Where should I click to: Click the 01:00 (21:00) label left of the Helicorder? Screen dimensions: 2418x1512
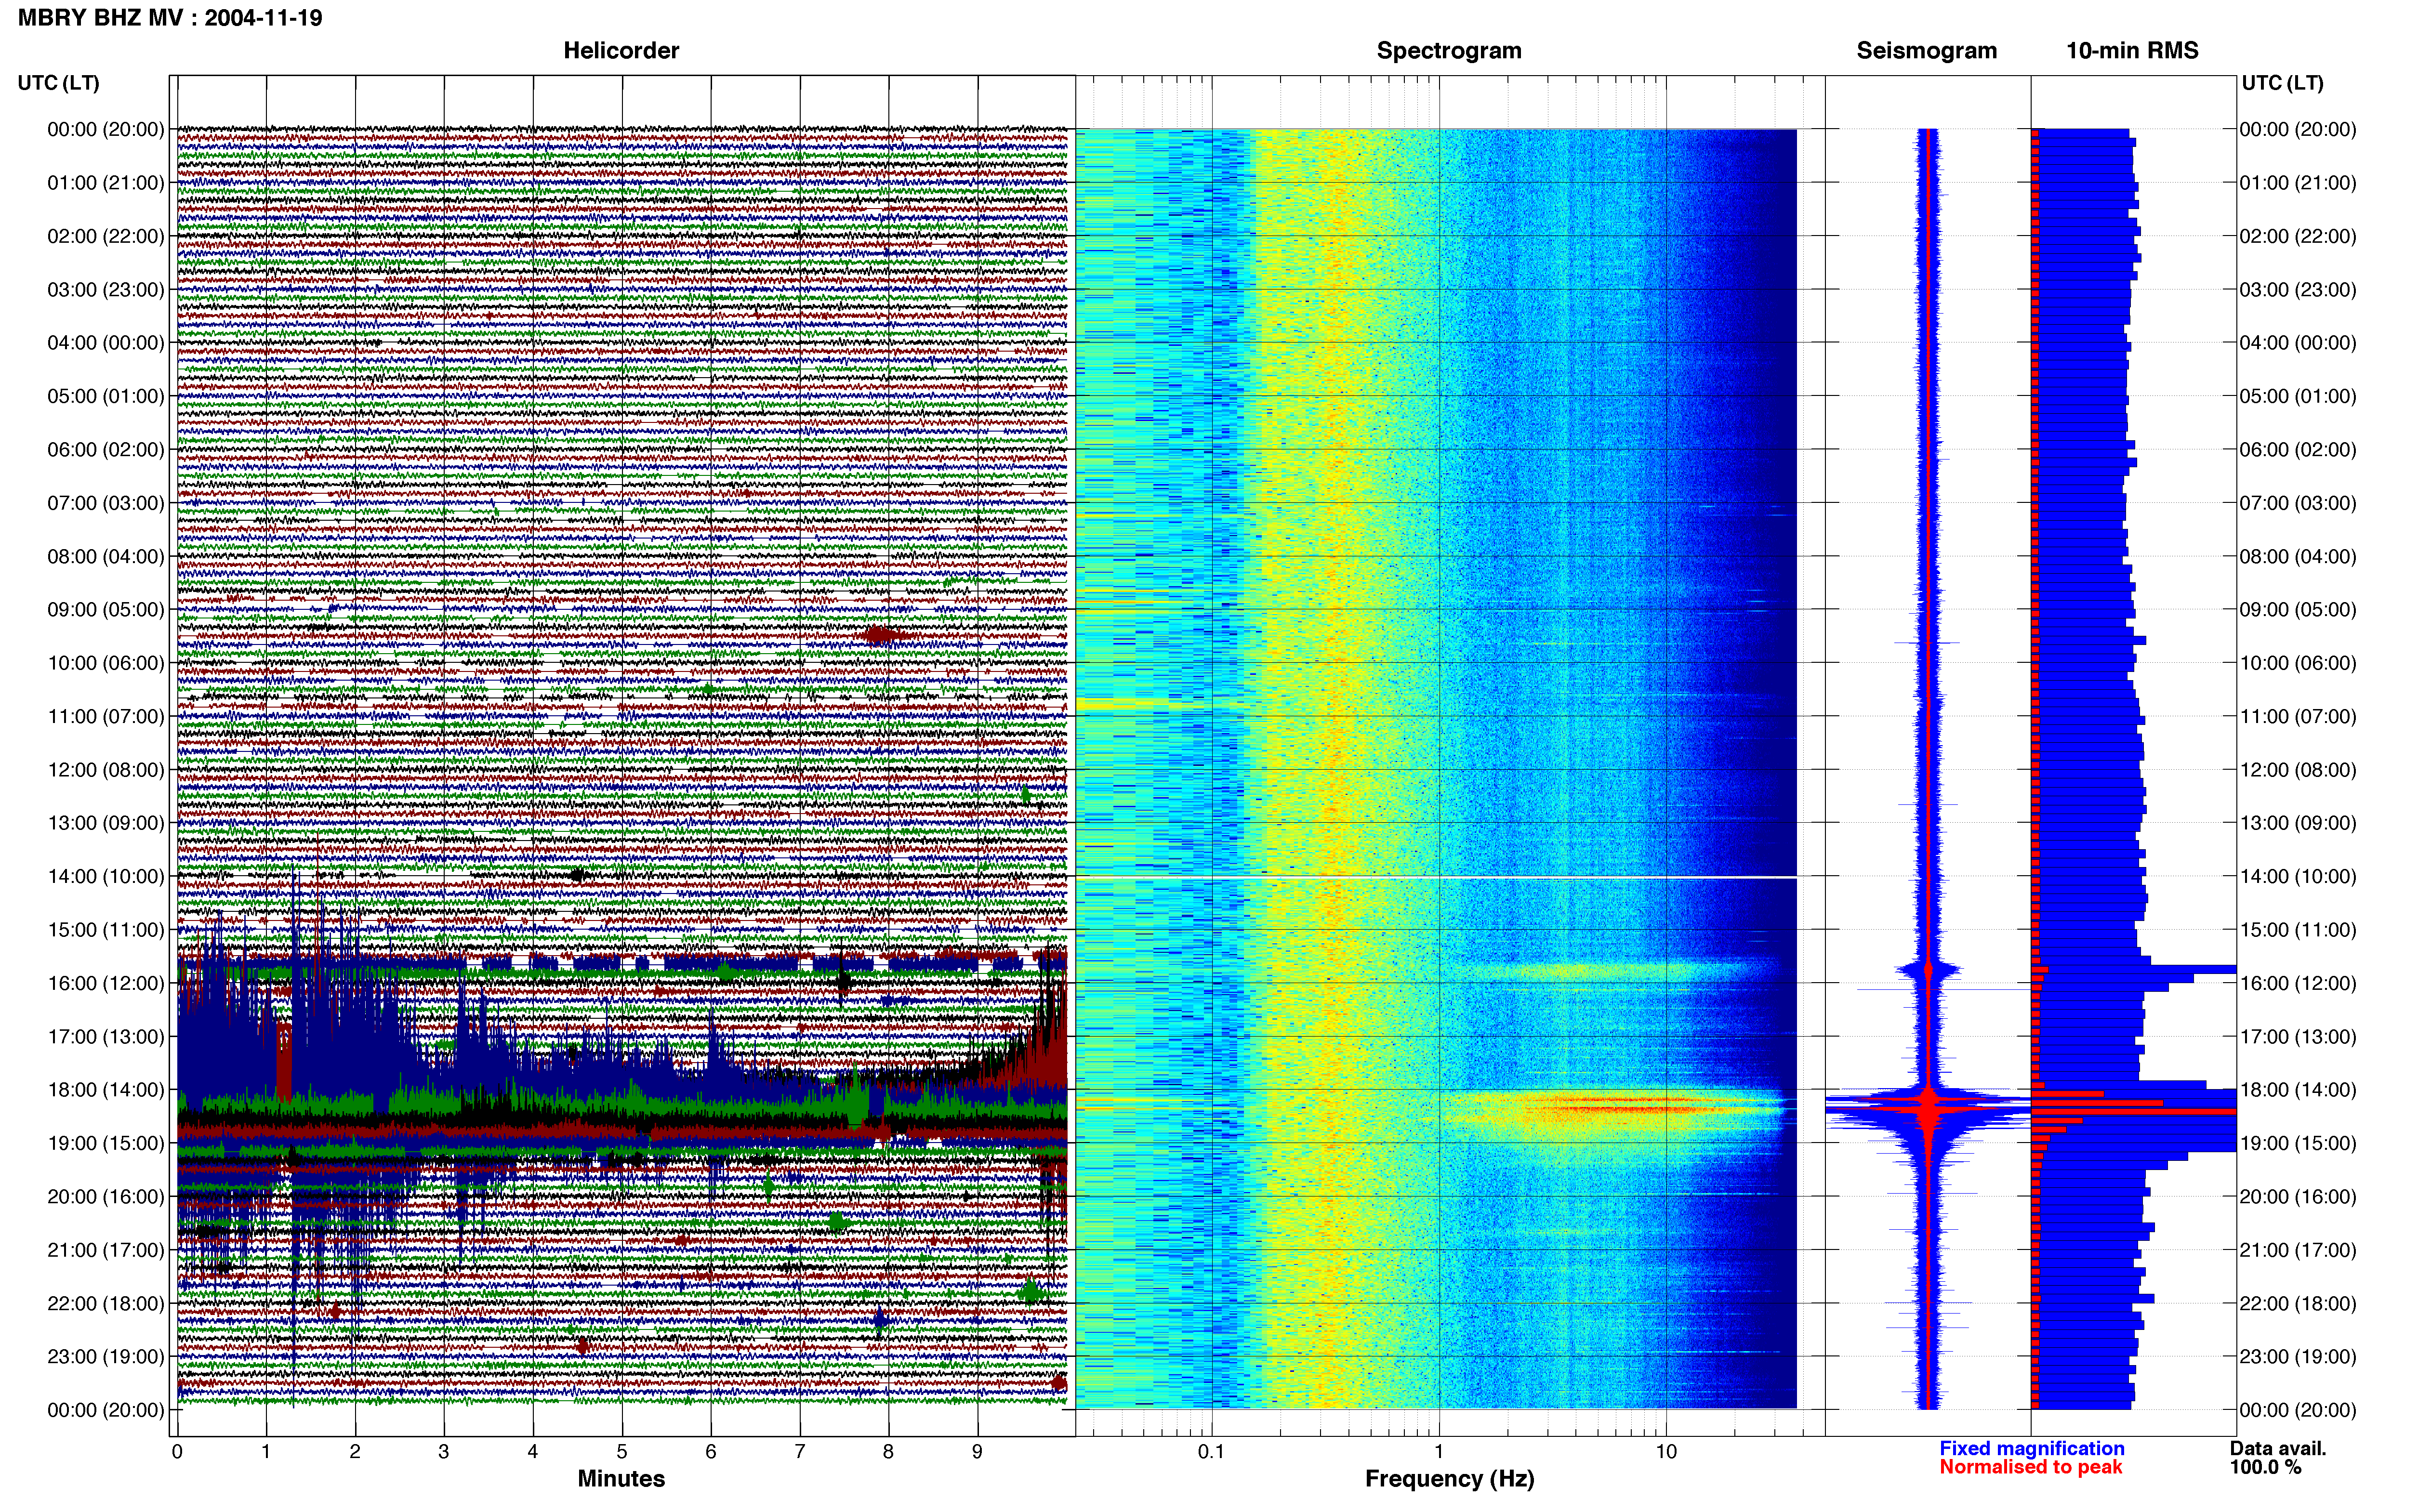105,182
